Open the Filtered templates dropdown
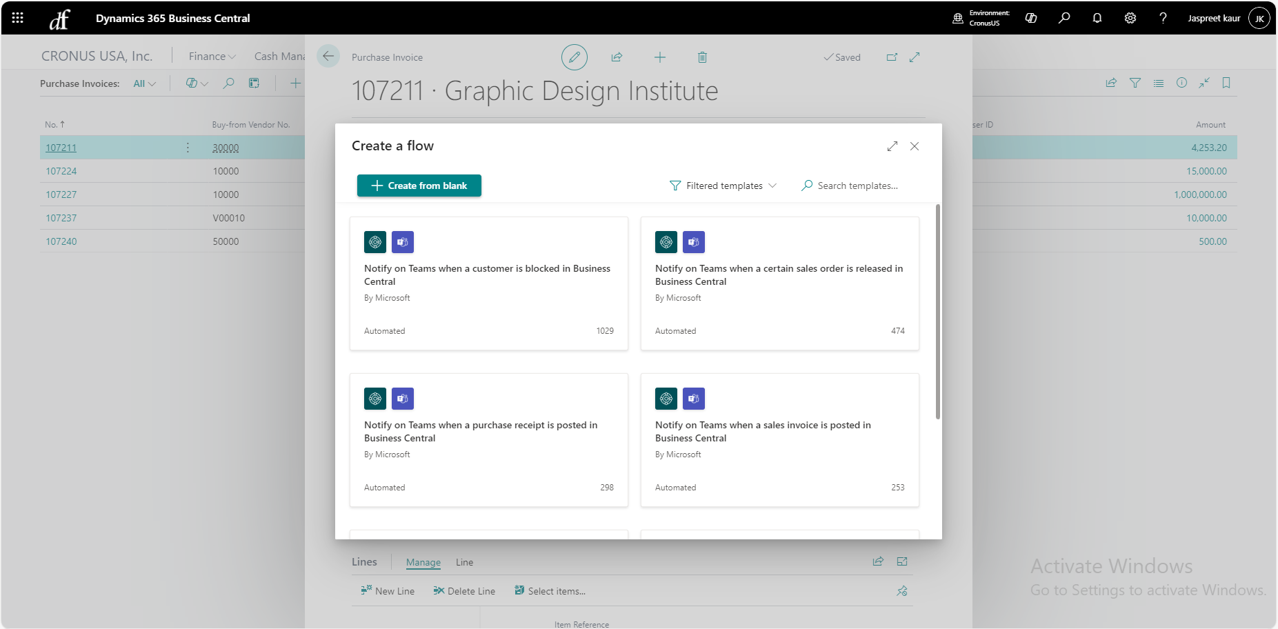Viewport: 1278px width, 629px height. 723,186
